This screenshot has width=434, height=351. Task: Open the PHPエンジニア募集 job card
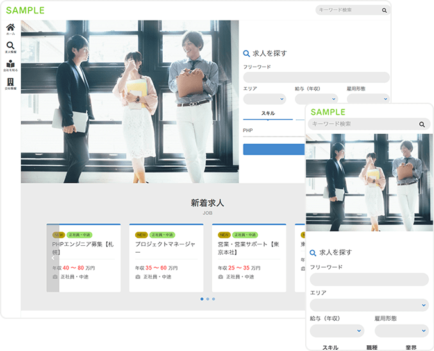pyautogui.click(x=83, y=258)
